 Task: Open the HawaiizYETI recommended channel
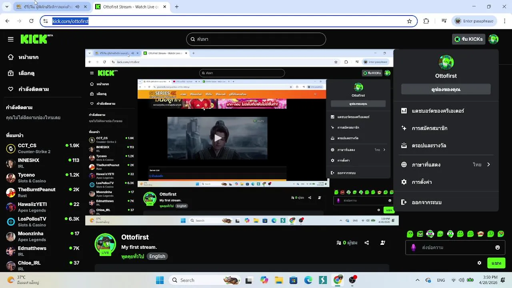tap(43, 207)
